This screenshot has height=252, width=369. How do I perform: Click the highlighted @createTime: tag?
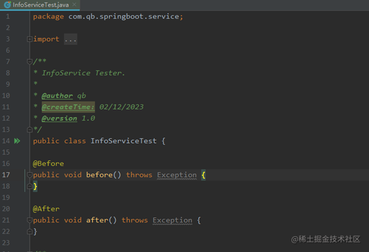click(x=68, y=107)
